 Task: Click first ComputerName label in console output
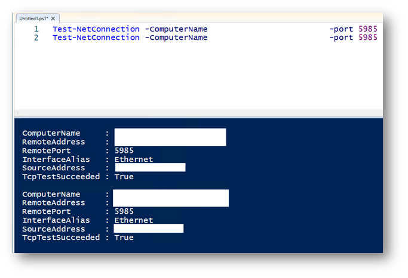tap(51, 133)
